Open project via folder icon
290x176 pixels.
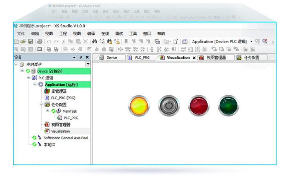[x=23, y=41]
